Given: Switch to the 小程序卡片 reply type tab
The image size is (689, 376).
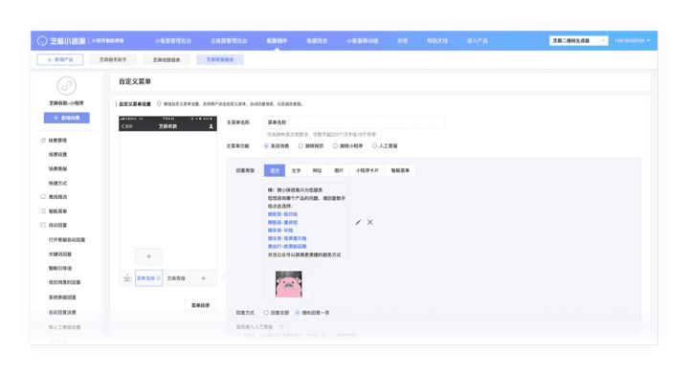Looking at the screenshot, I should (x=367, y=170).
